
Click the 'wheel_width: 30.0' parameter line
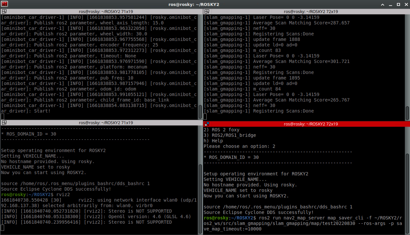[x=74, y=34]
